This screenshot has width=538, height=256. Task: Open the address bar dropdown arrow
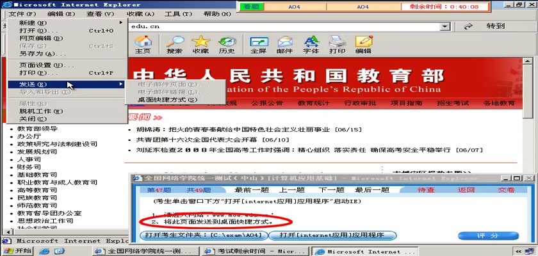pos(445,26)
